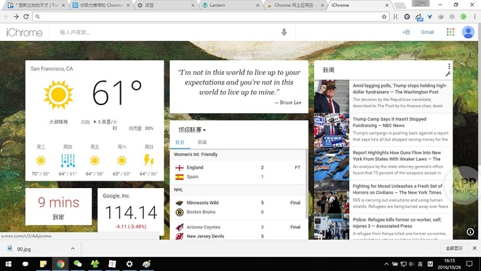Click the 周日 thunderstorm forecast day
This screenshot has width=481, height=271.
[x=149, y=160]
